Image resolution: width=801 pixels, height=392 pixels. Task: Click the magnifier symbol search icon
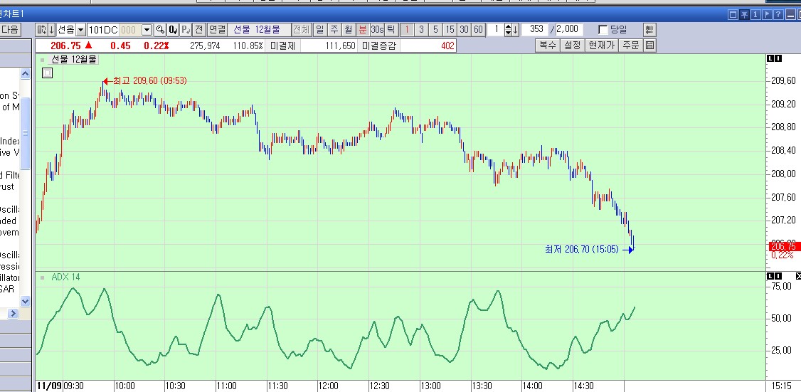[x=160, y=29]
